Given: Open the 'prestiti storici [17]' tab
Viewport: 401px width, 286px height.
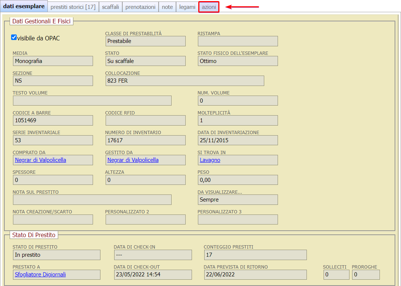Looking at the screenshot, I should [73, 7].
